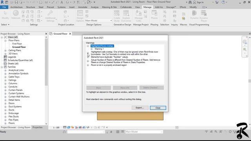The image size is (251, 141).
Task: Click the Sign In text link
Action: tap(200, 2)
